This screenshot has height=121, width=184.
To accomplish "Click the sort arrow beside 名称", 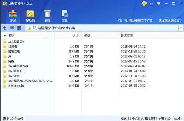I will point(5,35).
